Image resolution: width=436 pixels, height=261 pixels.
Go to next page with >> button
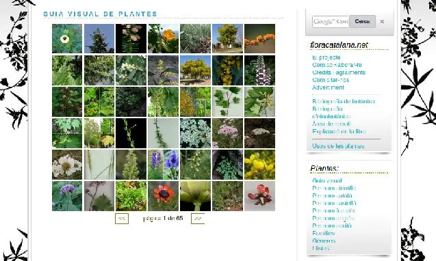click(198, 219)
